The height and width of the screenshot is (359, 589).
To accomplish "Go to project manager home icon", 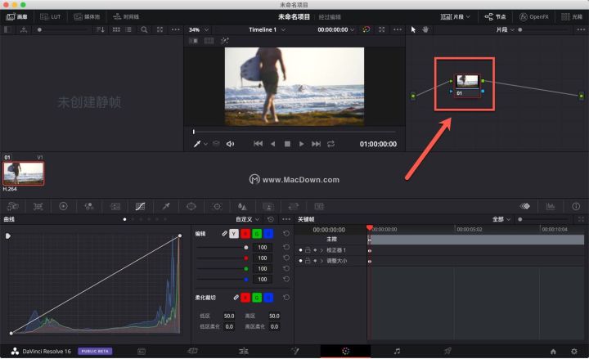I will point(553,352).
